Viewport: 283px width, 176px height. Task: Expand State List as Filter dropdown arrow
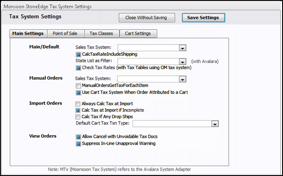pyautogui.click(x=182, y=62)
